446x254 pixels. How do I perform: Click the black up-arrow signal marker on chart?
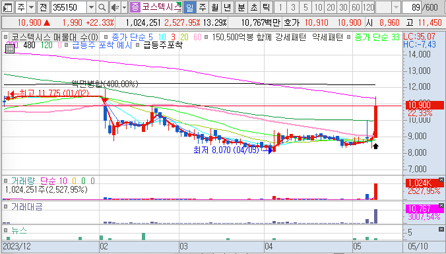point(376,146)
